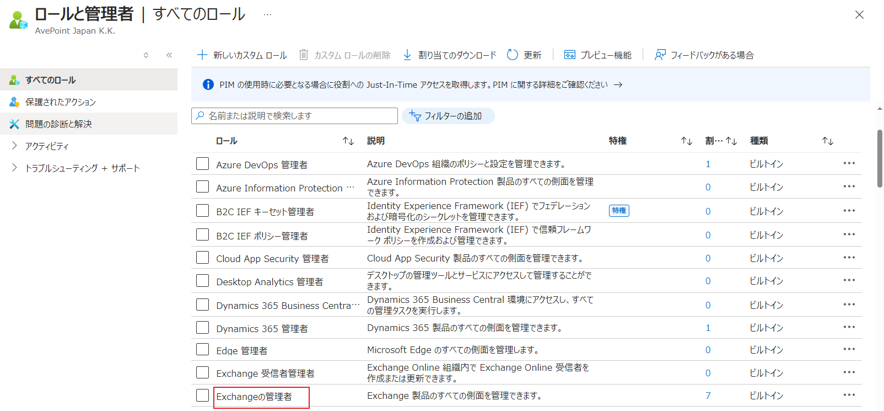Check the Azure DevOps 管理者 checkbox
884x411 pixels.
[x=203, y=163]
